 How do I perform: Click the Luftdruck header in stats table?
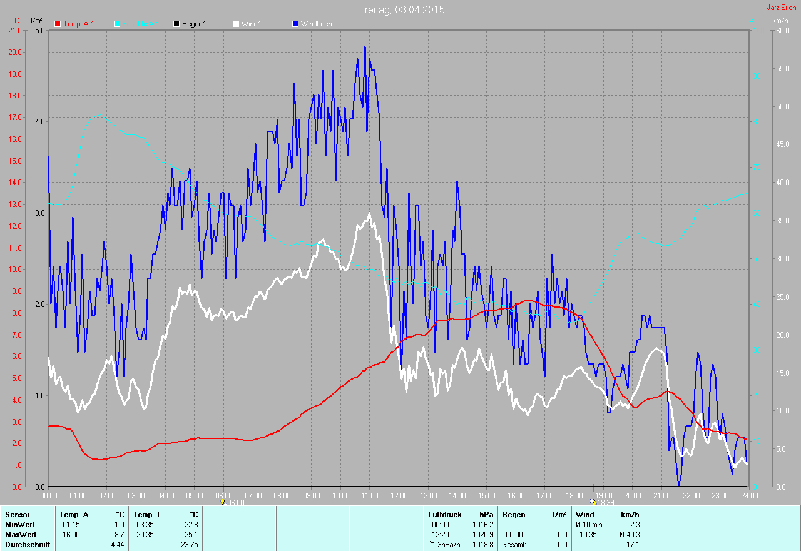(x=445, y=515)
